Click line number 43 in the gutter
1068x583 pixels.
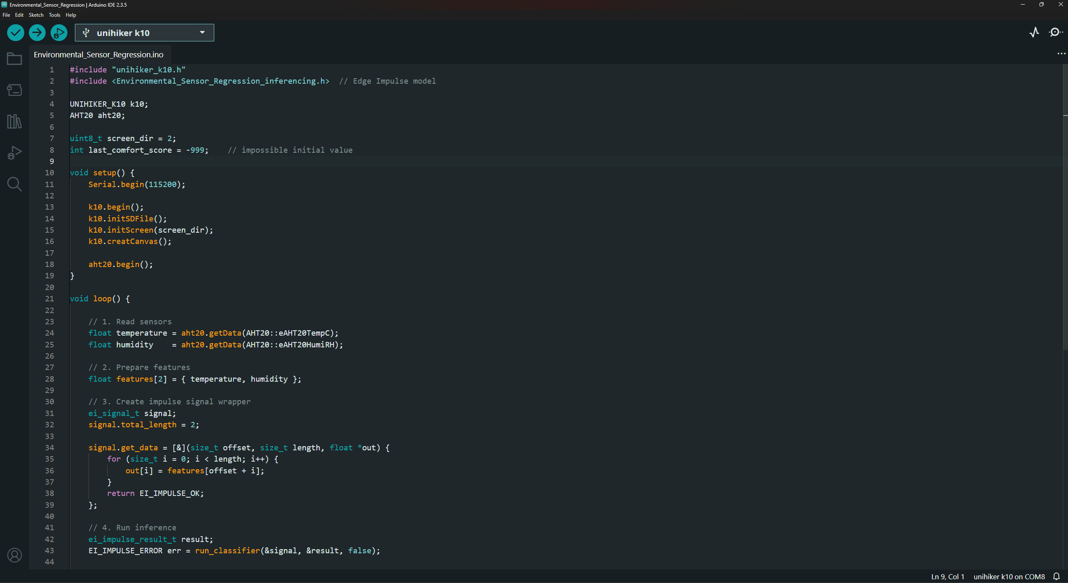49,551
